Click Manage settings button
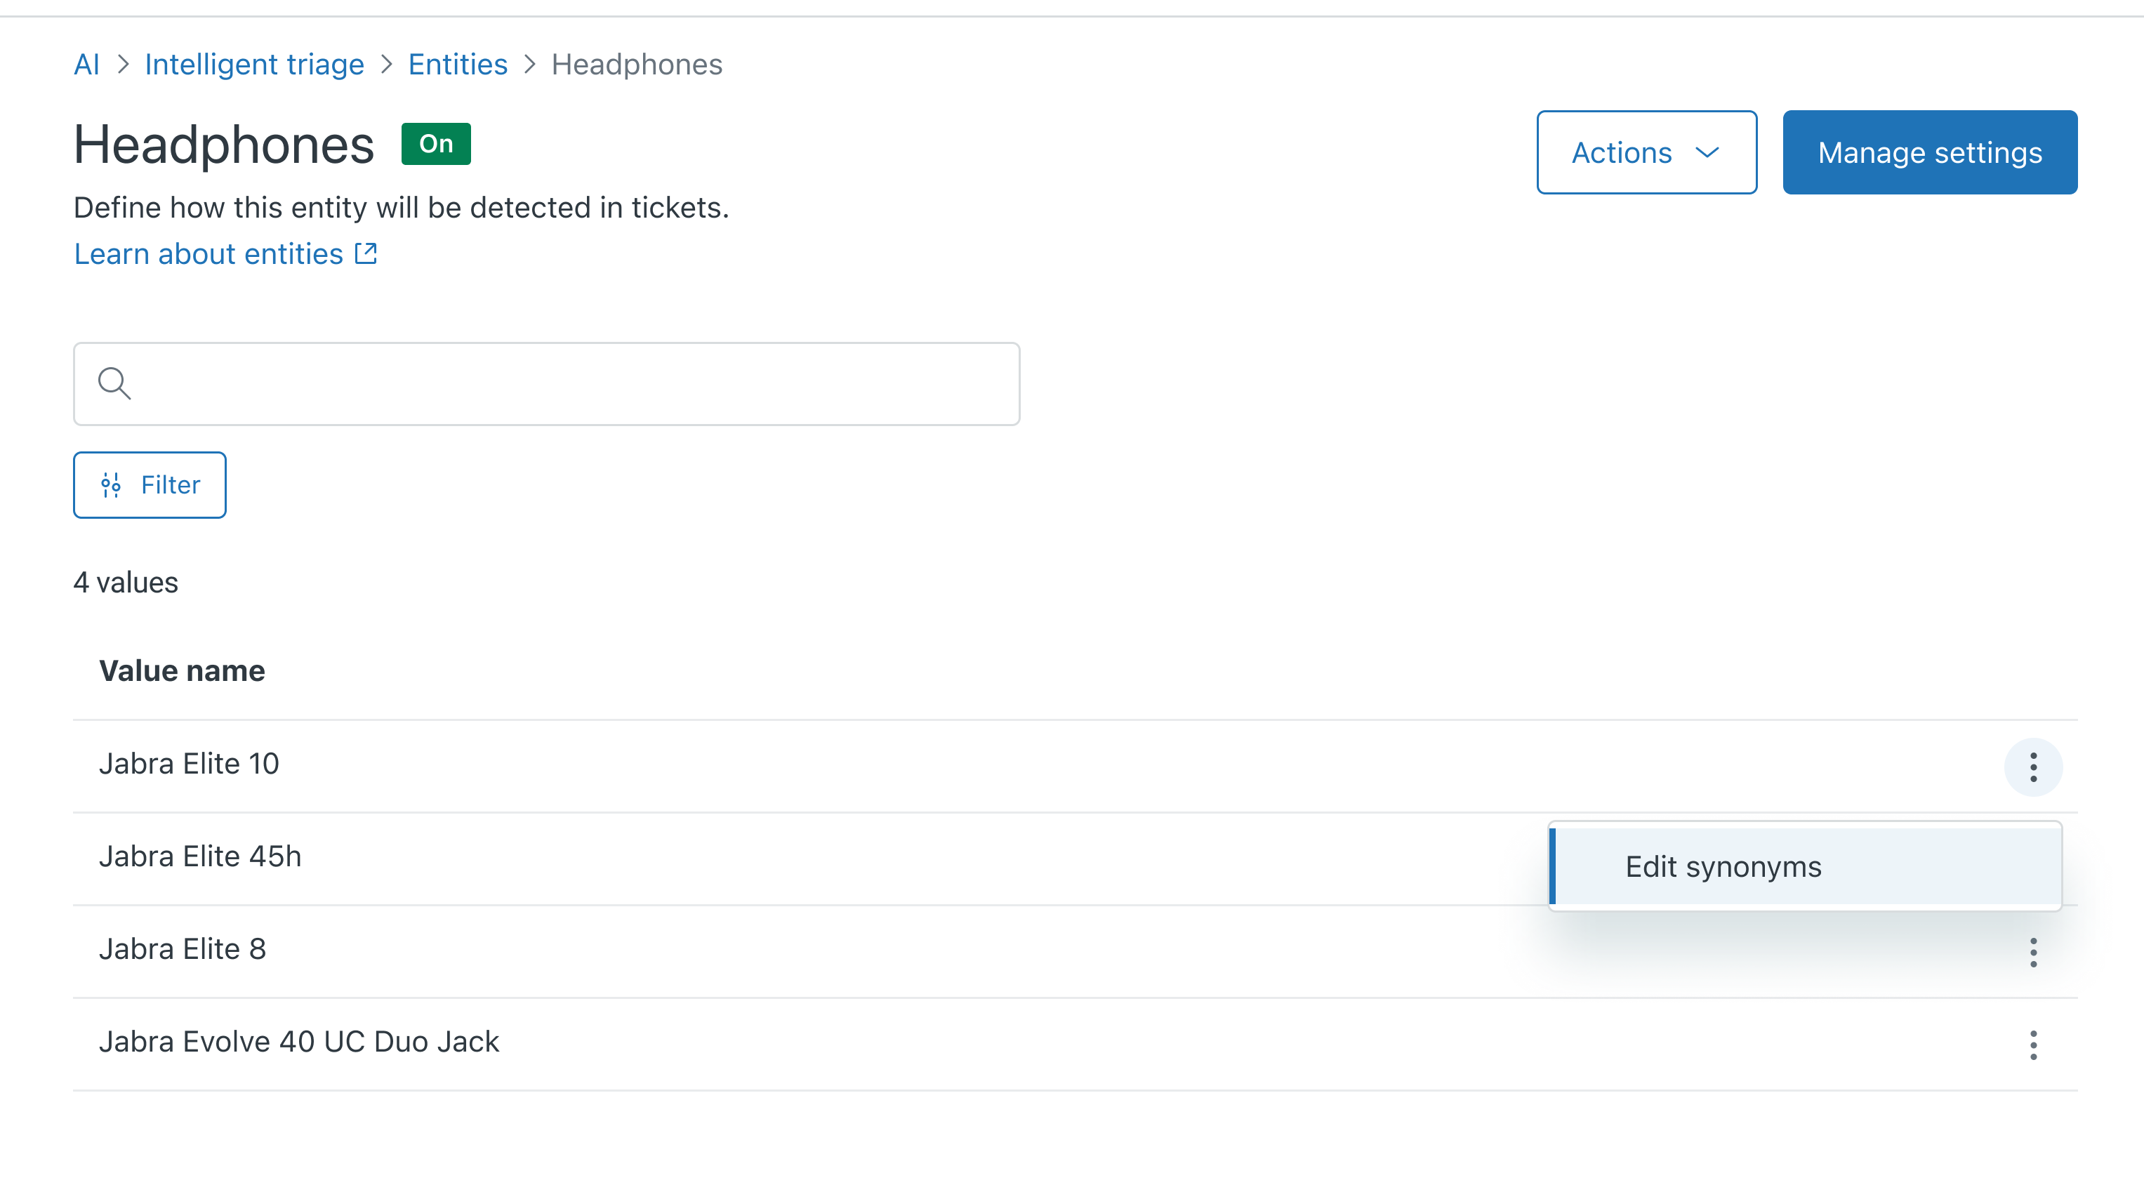The image size is (2144, 1192). tap(1929, 152)
